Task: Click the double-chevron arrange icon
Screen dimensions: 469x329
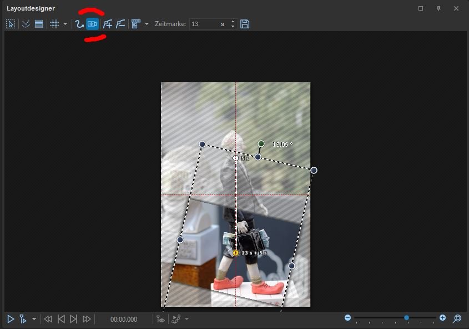Action: [x=26, y=24]
